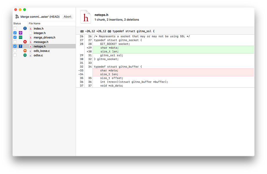Click the c file type icon of odbs.c
This screenshot has height=174, width=267.
pos(30,55)
